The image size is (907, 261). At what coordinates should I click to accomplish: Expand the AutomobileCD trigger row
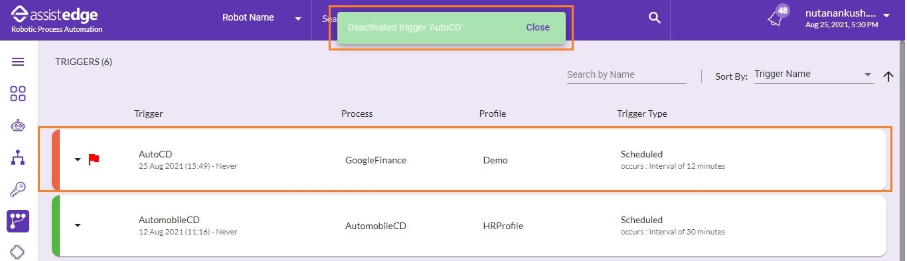pos(78,226)
